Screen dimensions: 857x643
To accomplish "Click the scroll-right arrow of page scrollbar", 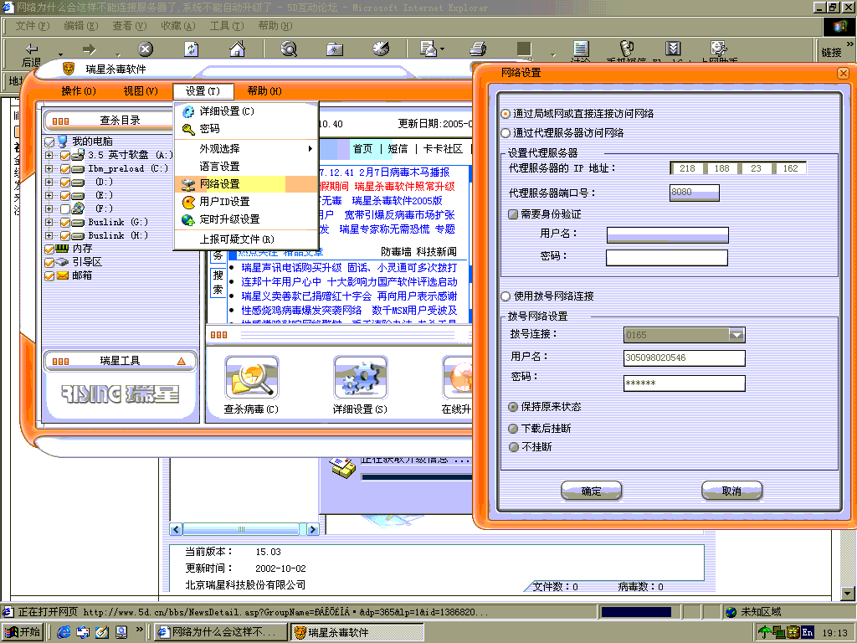I will point(313,529).
